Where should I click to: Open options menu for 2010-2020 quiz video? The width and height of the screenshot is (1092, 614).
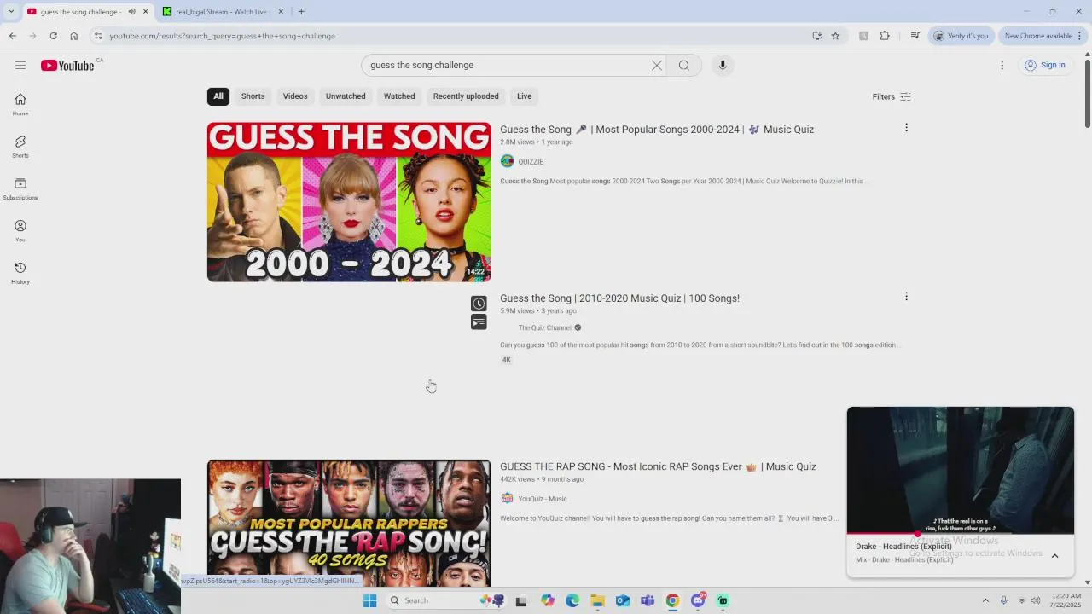coord(906,297)
